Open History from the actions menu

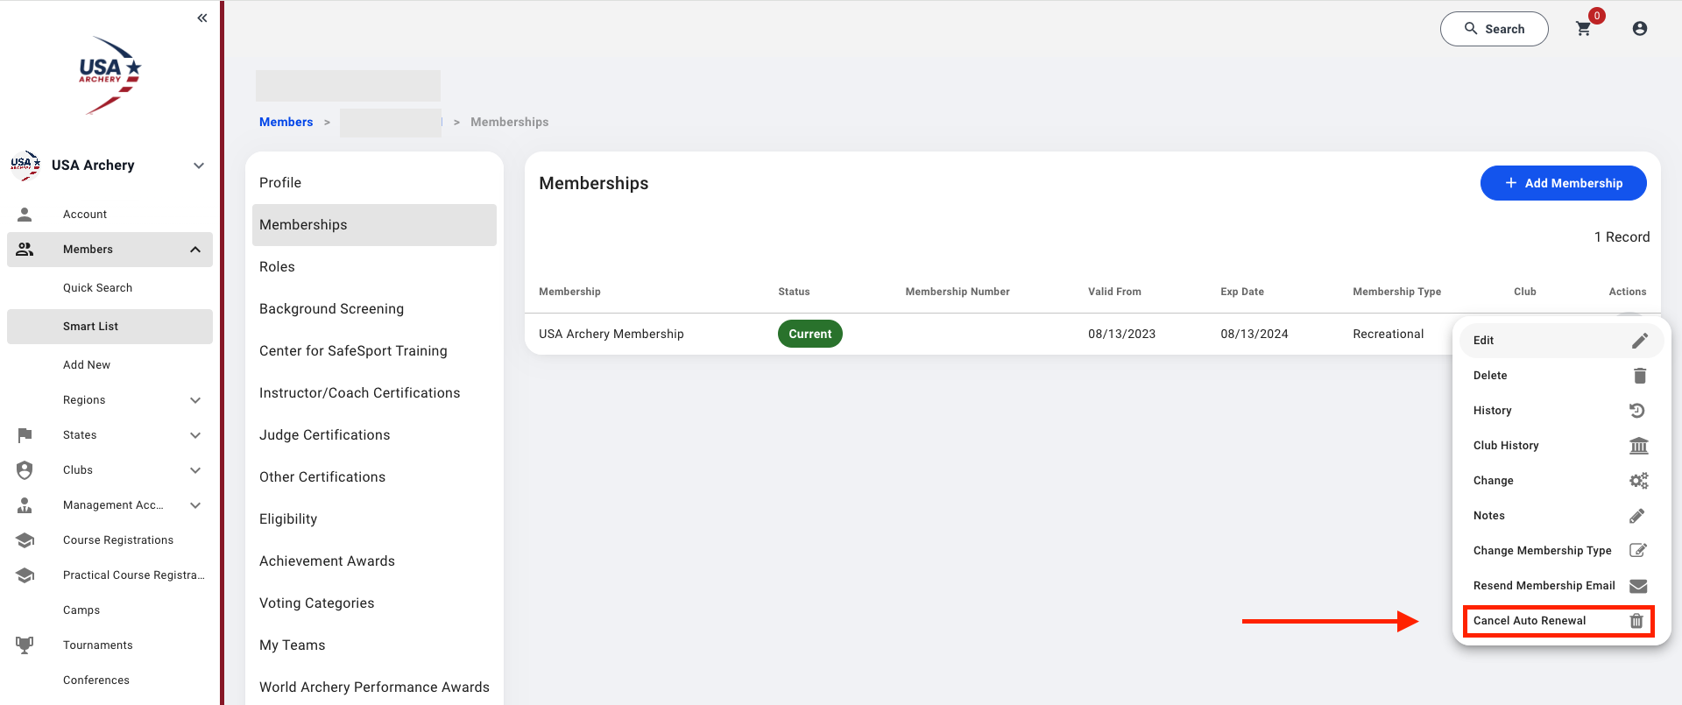pyautogui.click(x=1562, y=411)
